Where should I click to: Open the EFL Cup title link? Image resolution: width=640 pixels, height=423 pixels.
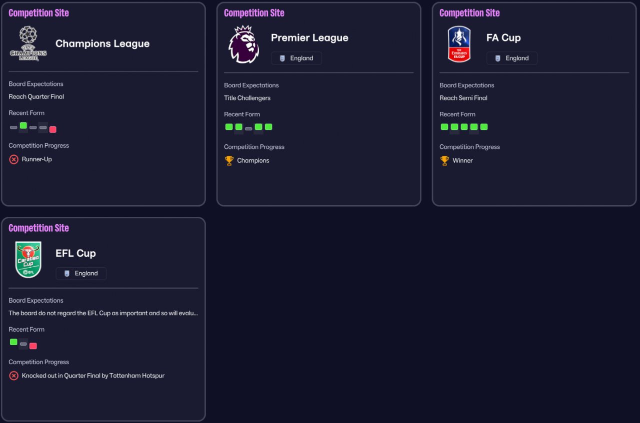pyautogui.click(x=75, y=253)
